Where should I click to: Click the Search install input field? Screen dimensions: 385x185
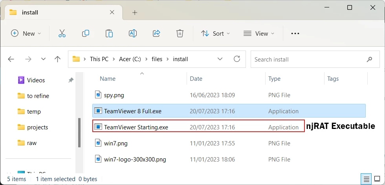308,59
